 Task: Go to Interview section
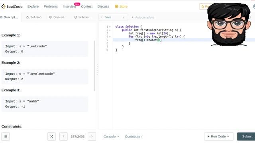pos(69,6)
